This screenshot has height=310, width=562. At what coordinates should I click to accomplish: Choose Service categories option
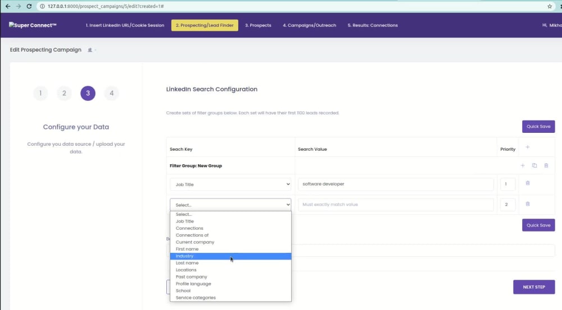click(x=230, y=298)
